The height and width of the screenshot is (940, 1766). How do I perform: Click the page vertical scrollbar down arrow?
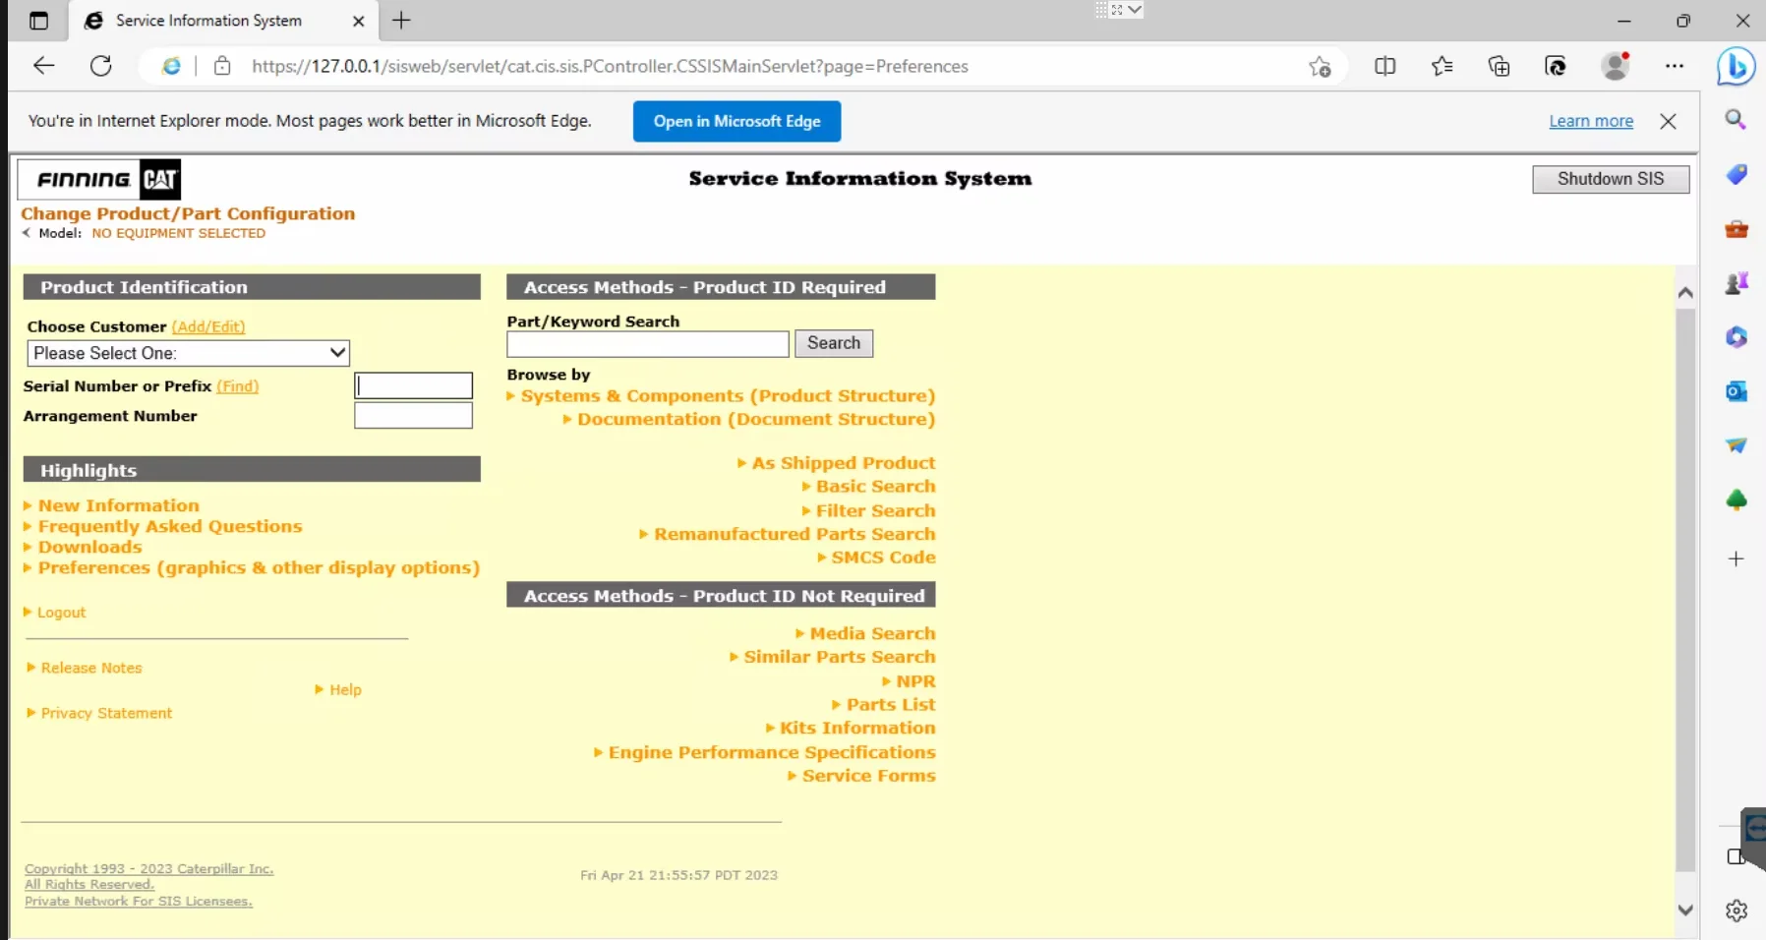(x=1685, y=910)
